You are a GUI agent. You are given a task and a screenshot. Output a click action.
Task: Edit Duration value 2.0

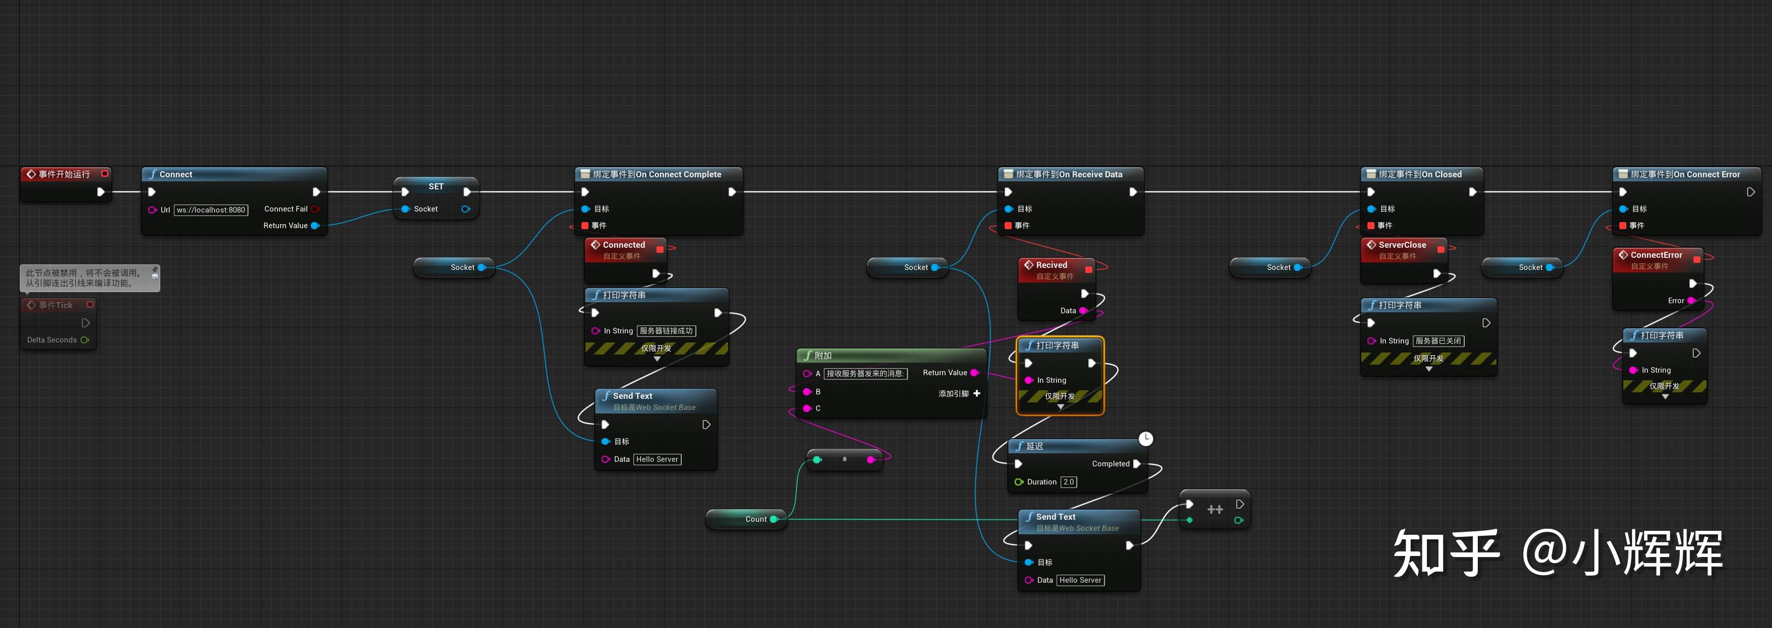click(x=1069, y=482)
